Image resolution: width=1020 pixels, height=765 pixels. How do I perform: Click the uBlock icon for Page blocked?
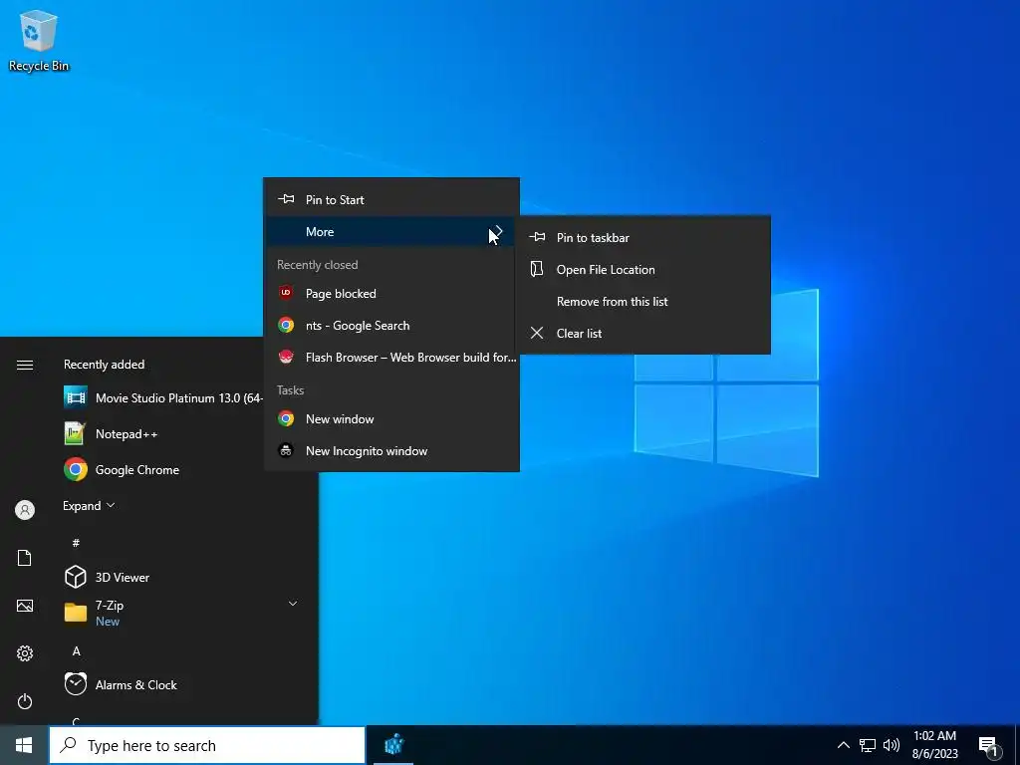coord(286,293)
